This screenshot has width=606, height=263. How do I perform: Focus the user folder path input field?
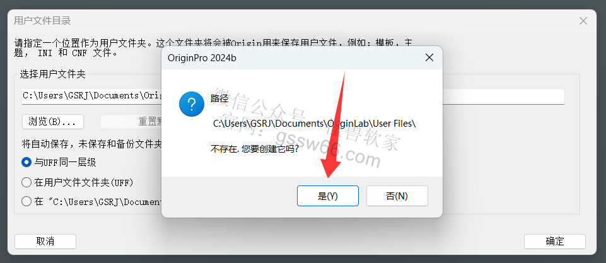tap(293, 96)
